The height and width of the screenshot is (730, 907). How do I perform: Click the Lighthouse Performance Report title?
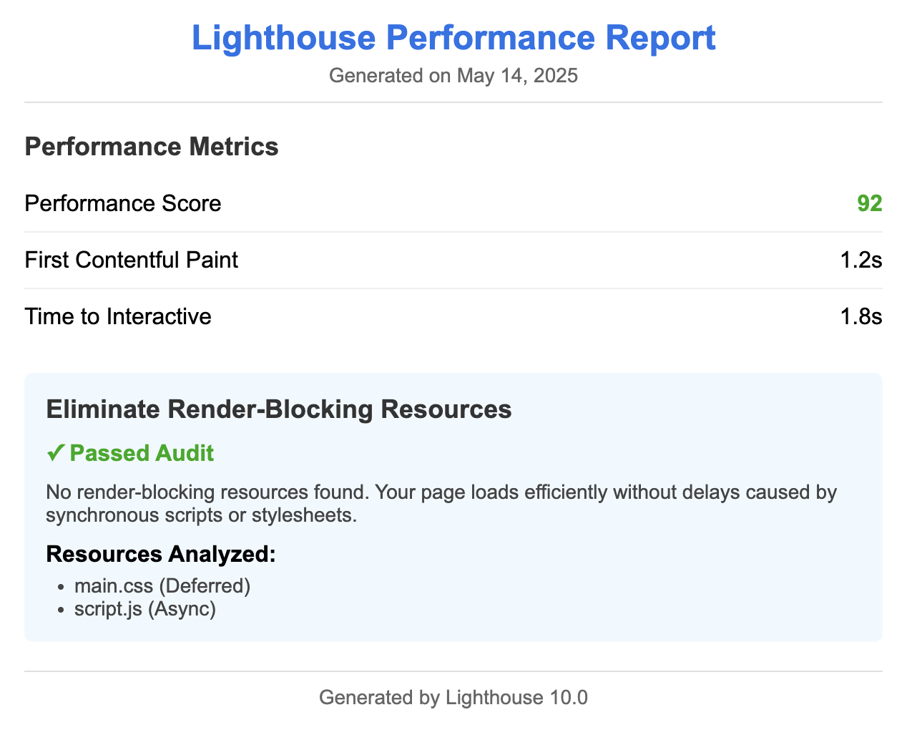pos(453,38)
